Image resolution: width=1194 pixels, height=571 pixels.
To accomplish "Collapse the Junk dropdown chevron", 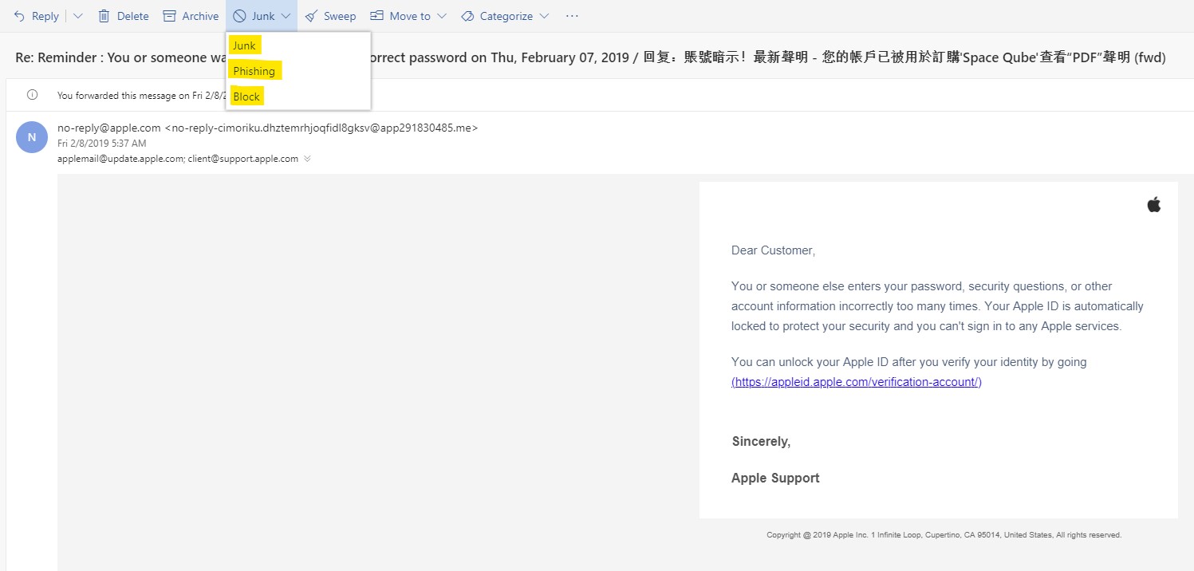I will [286, 16].
